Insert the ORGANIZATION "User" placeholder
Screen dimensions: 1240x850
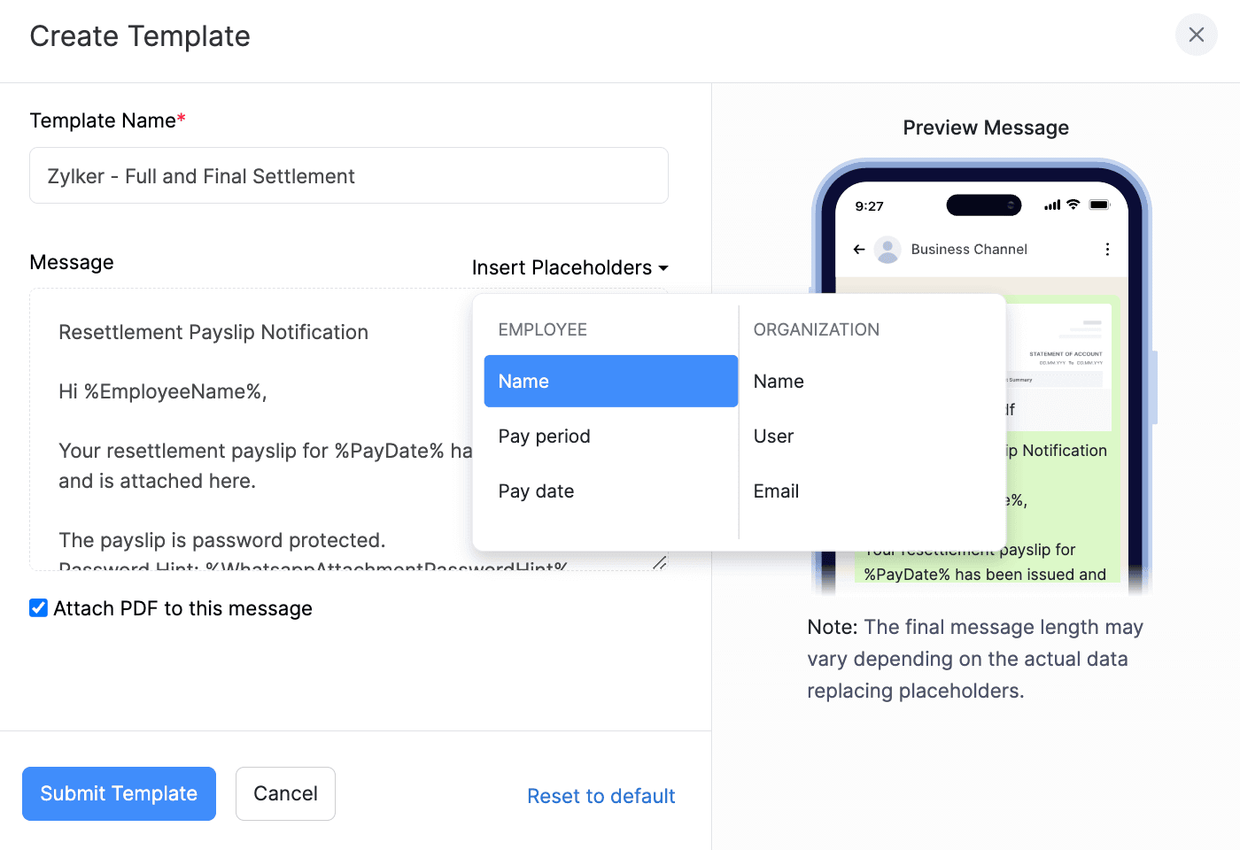click(x=773, y=436)
